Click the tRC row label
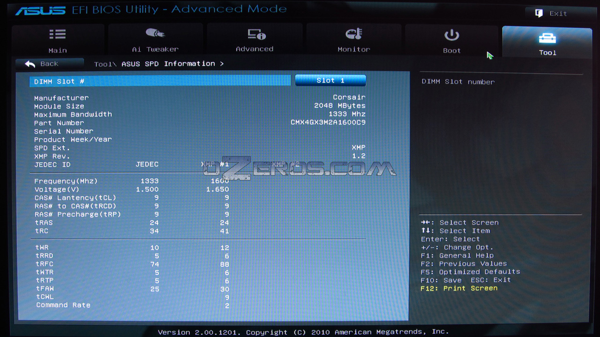Viewport: 600px width, 337px height. 41,232
